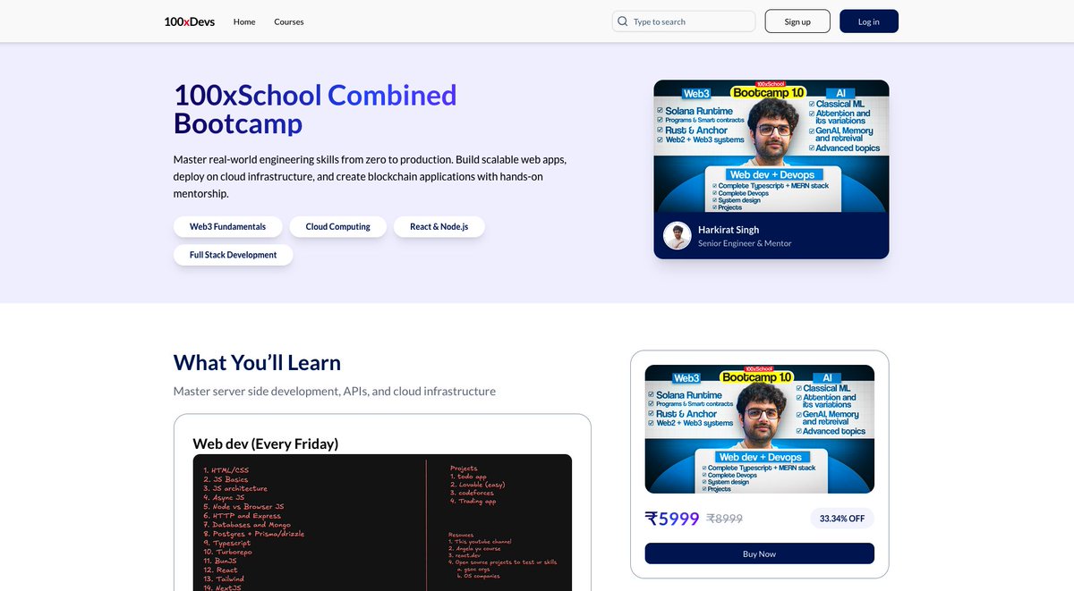Viewport: 1074px width, 591px height.
Task: Click the Sign up button
Action: click(x=797, y=21)
